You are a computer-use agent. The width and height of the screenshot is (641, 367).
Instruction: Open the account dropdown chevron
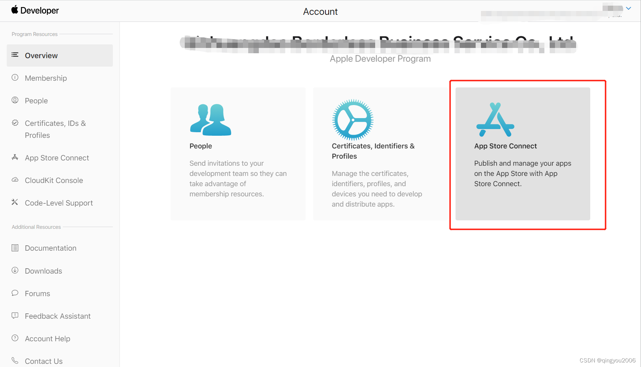click(x=628, y=8)
